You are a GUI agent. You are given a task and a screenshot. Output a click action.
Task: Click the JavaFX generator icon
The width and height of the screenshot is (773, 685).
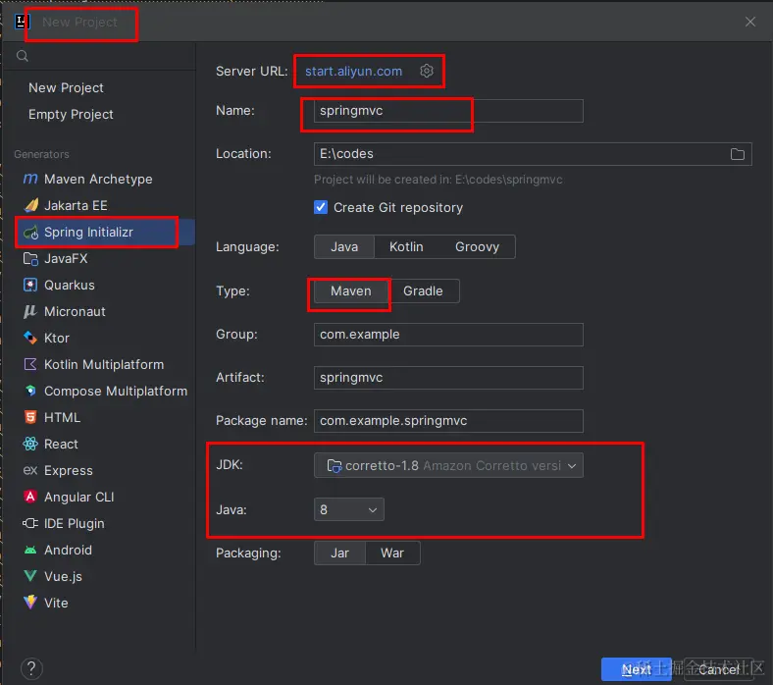tap(30, 258)
